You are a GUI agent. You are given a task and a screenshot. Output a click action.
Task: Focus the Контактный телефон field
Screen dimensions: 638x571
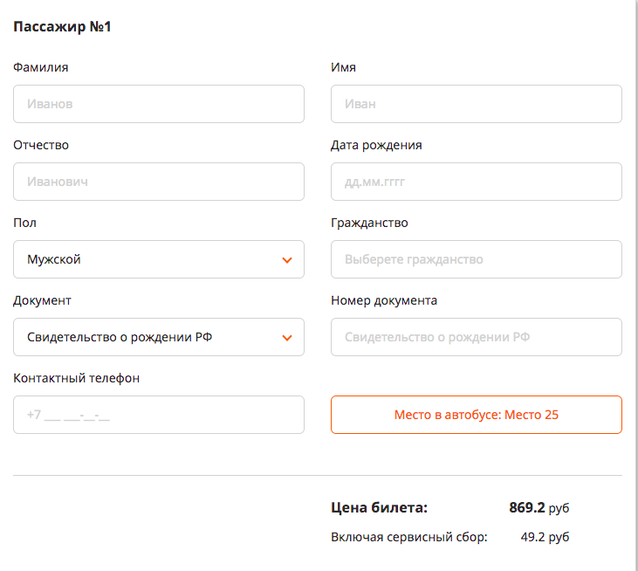click(x=159, y=415)
